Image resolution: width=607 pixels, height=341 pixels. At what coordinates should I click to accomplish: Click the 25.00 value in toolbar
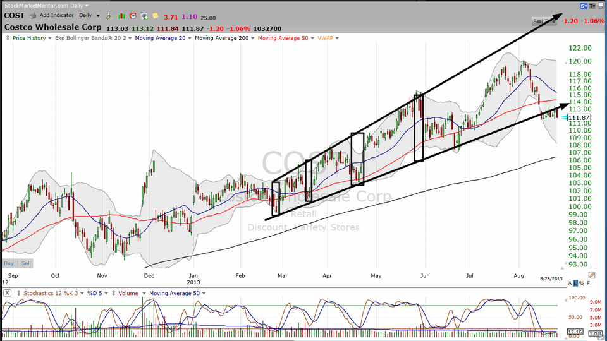point(208,18)
